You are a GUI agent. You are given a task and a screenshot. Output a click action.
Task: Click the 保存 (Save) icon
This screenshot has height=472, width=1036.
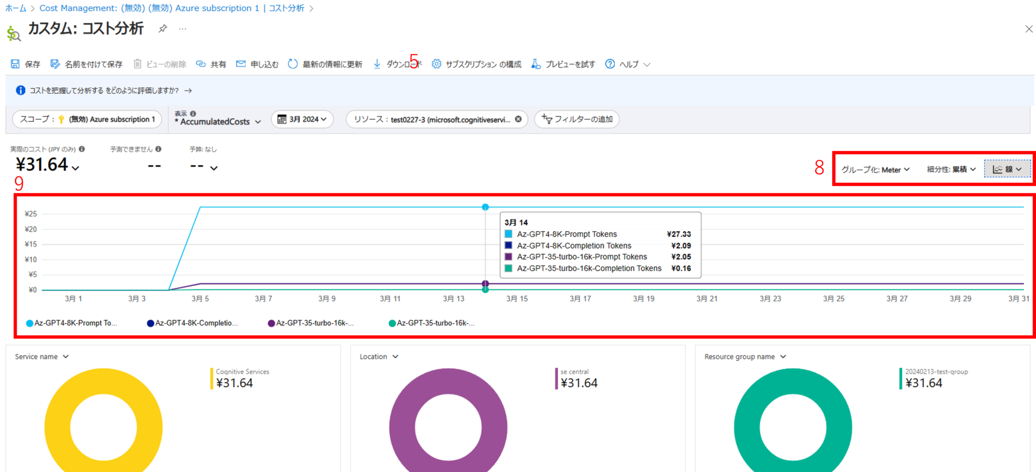(x=16, y=64)
